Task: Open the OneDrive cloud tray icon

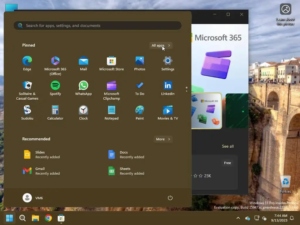Action: click(x=247, y=218)
